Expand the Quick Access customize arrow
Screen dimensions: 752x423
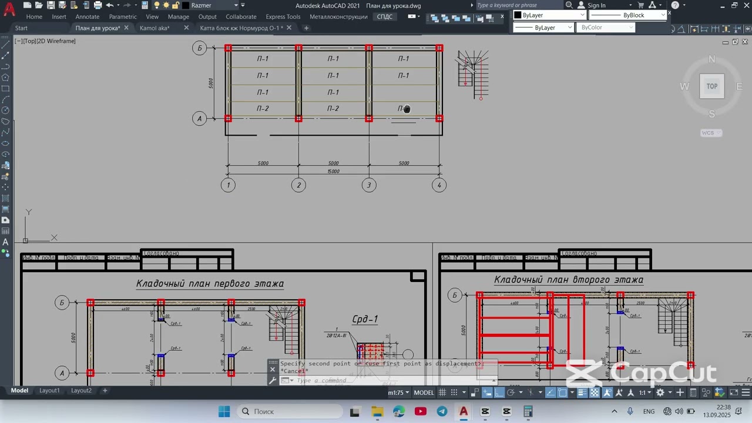pyautogui.click(x=243, y=5)
